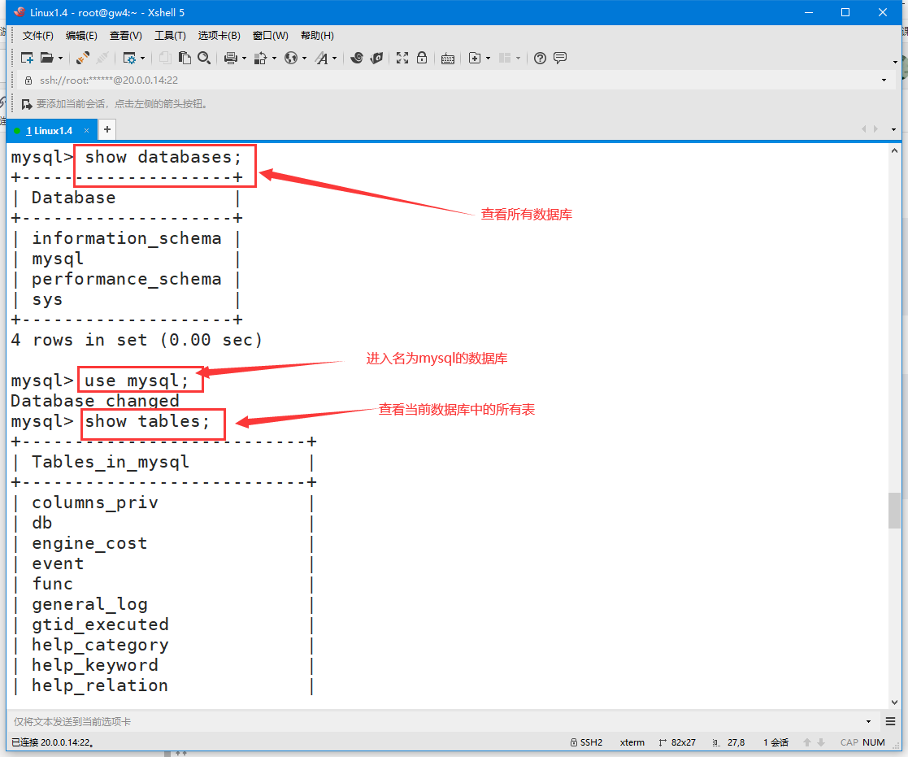
Task: Click the Print icon in toolbar
Action: coord(231,58)
